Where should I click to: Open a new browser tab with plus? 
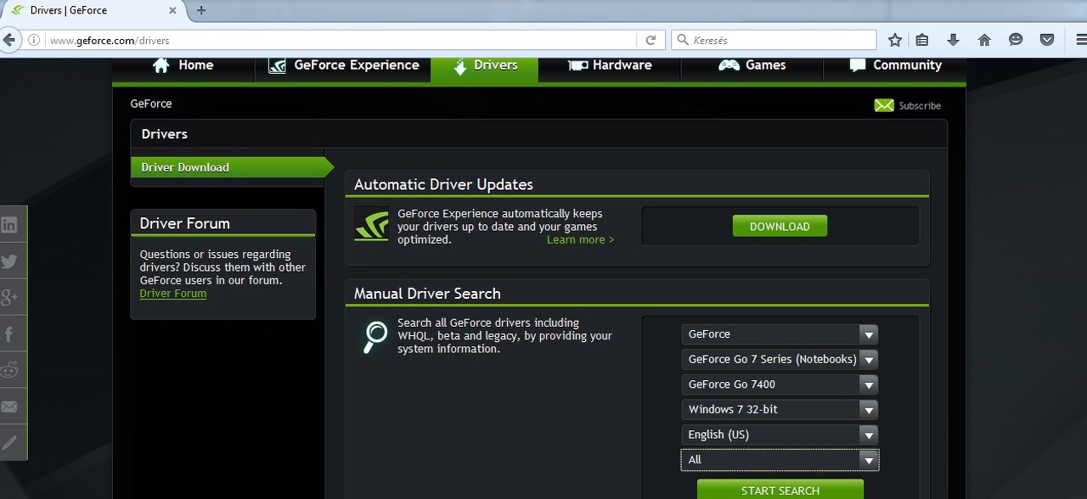point(201,10)
